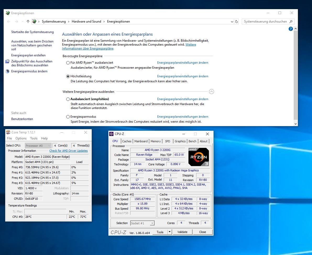312x255 pixels.
Task: Select the Ausbalanciert (empfohlen) plan
Action: [68, 99]
